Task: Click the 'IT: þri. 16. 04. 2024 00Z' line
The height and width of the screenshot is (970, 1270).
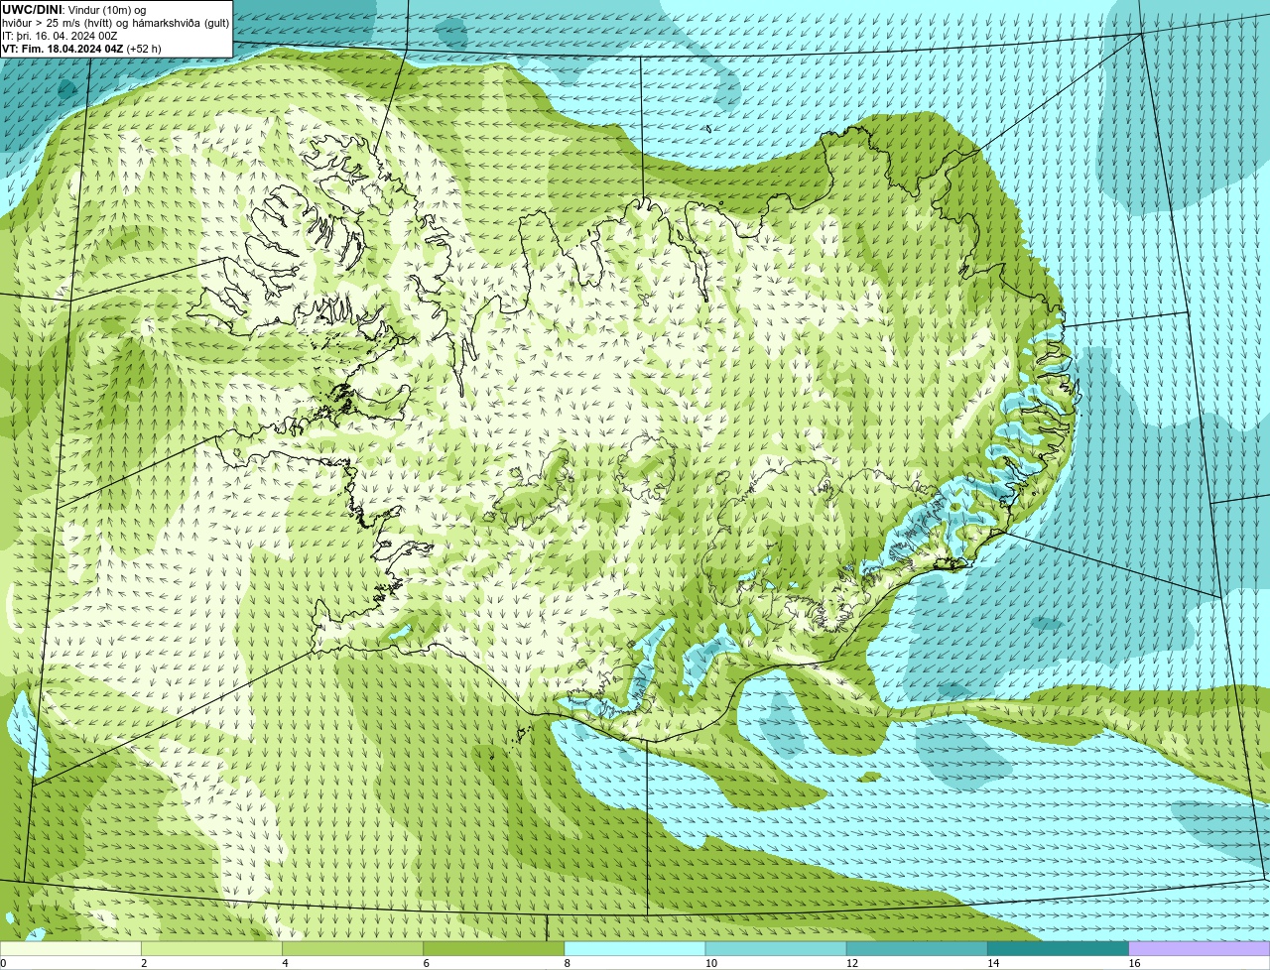Action: (x=60, y=36)
